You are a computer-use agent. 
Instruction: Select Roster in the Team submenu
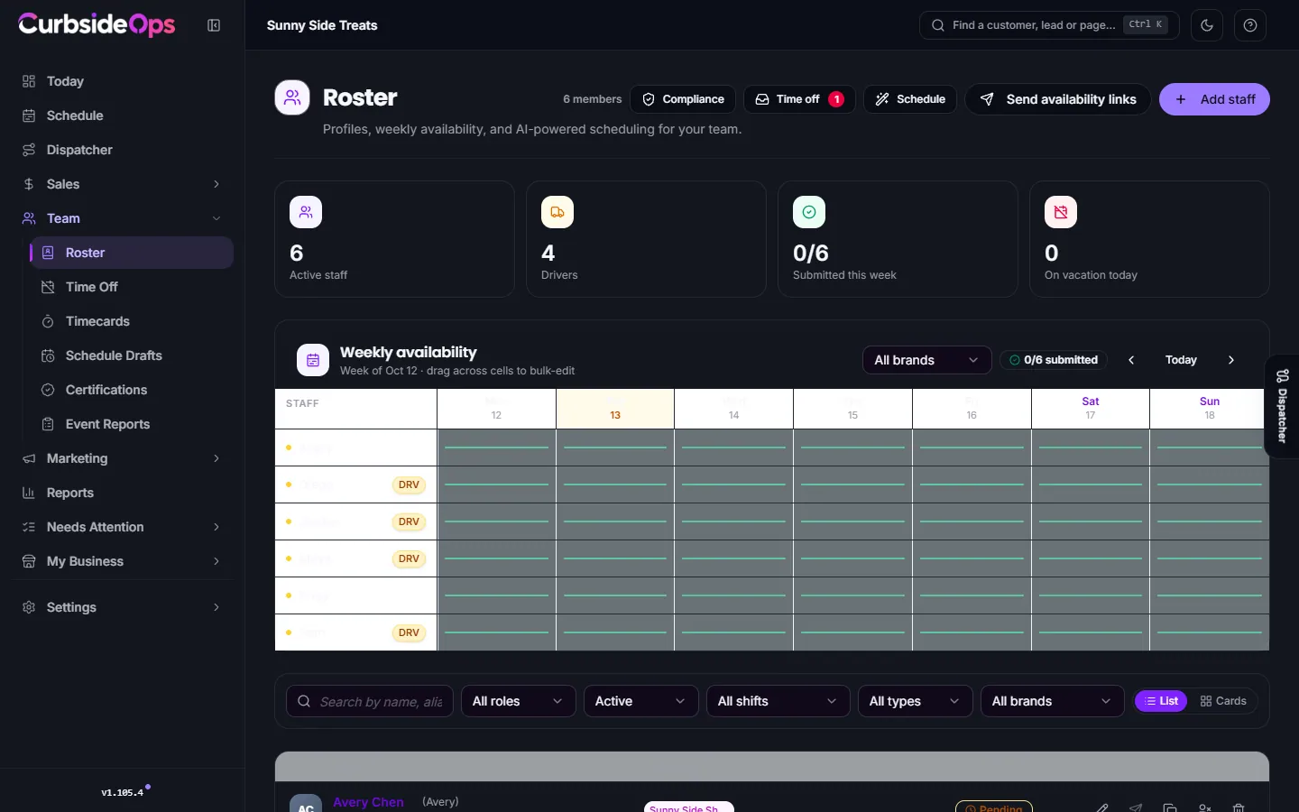click(132, 253)
